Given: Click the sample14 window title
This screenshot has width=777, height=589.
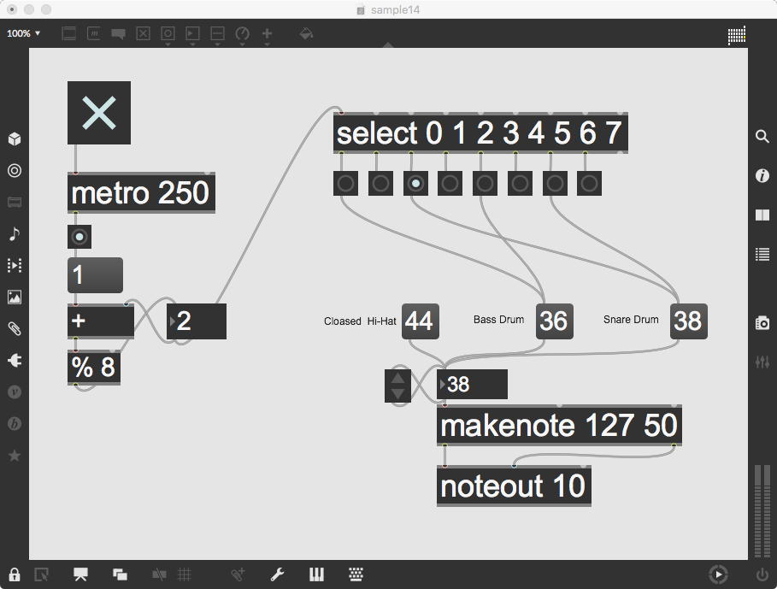Looking at the screenshot, I should [395, 9].
